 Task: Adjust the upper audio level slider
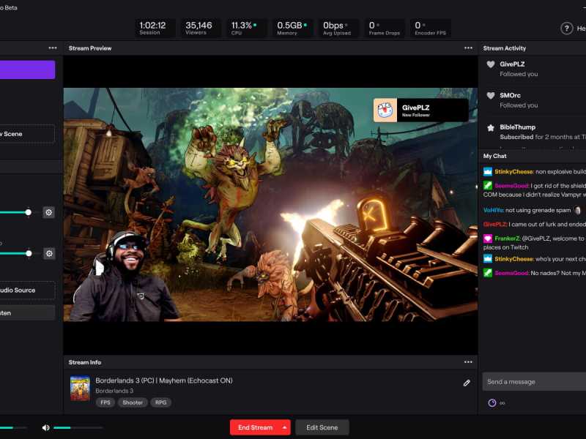pyautogui.click(x=29, y=212)
